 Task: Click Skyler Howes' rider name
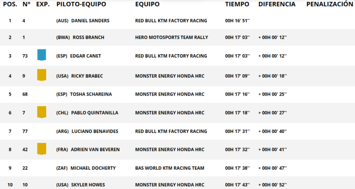(88, 185)
